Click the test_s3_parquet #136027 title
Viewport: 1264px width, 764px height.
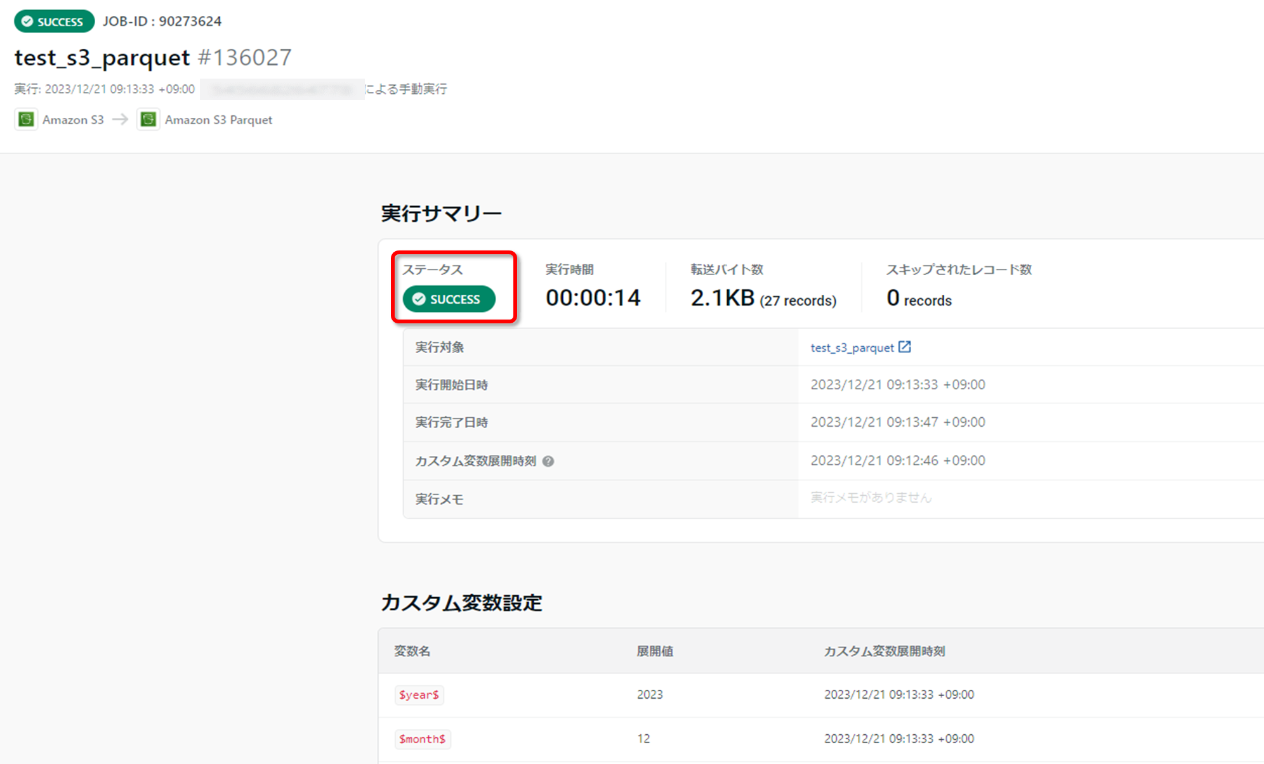click(x=153, y=58)
